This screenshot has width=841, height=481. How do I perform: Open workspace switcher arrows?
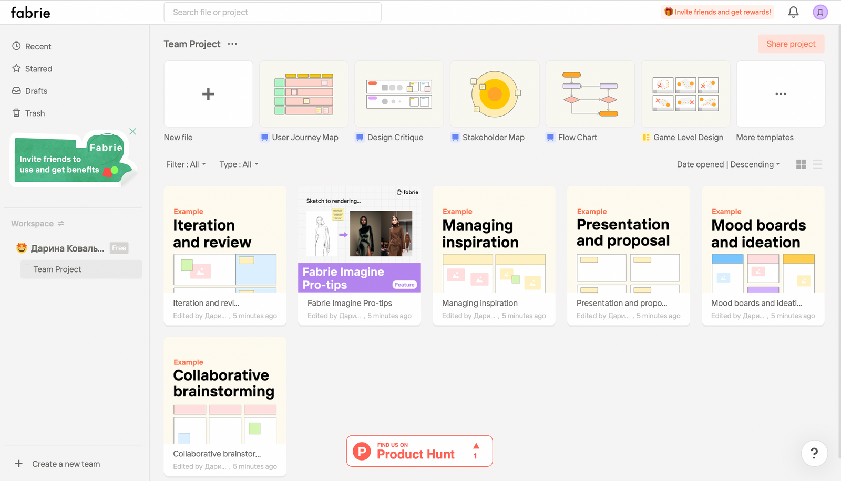pos(61,223)
